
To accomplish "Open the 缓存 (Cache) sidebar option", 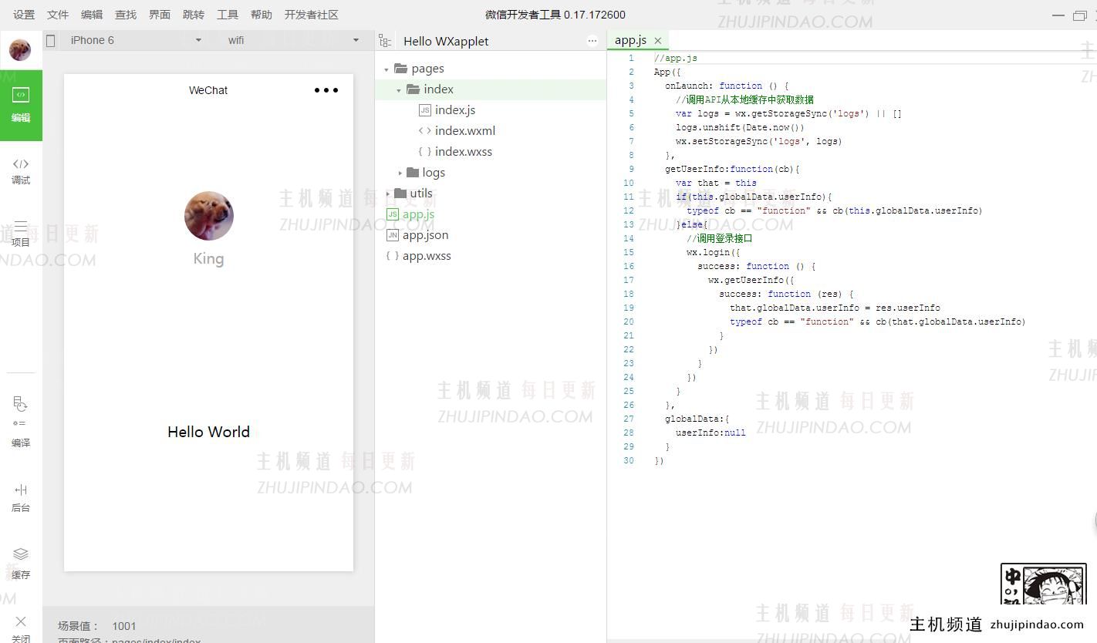I will [x=21, y=564].
